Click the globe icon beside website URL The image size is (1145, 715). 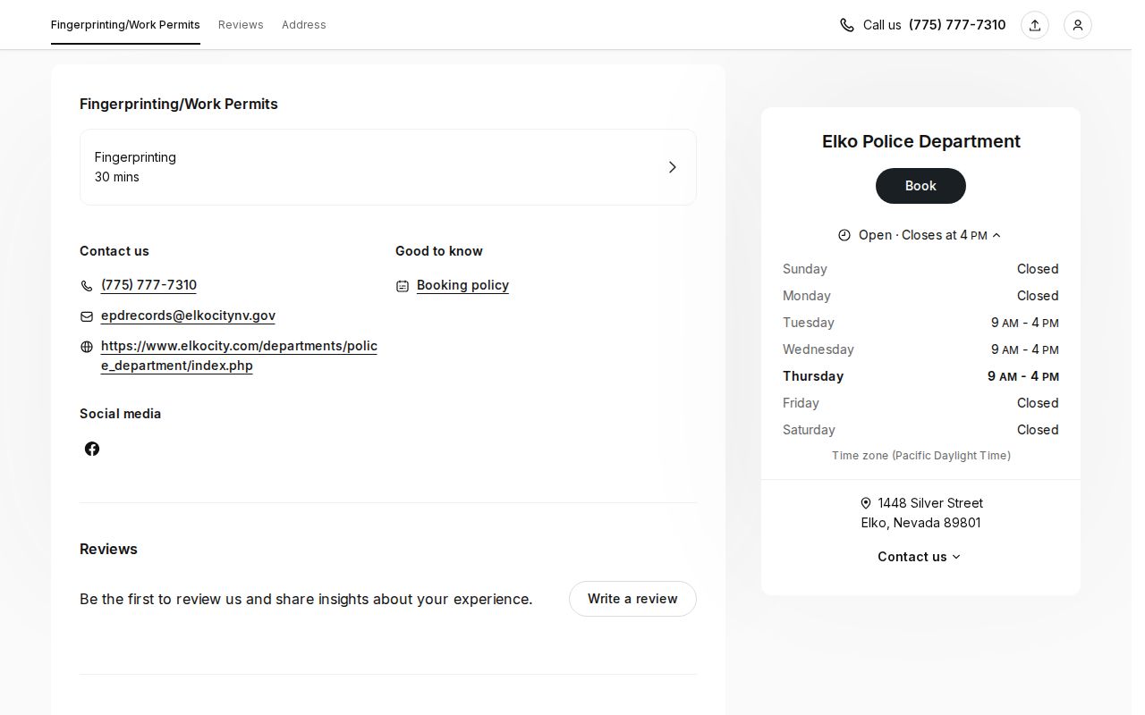point(87,347)
